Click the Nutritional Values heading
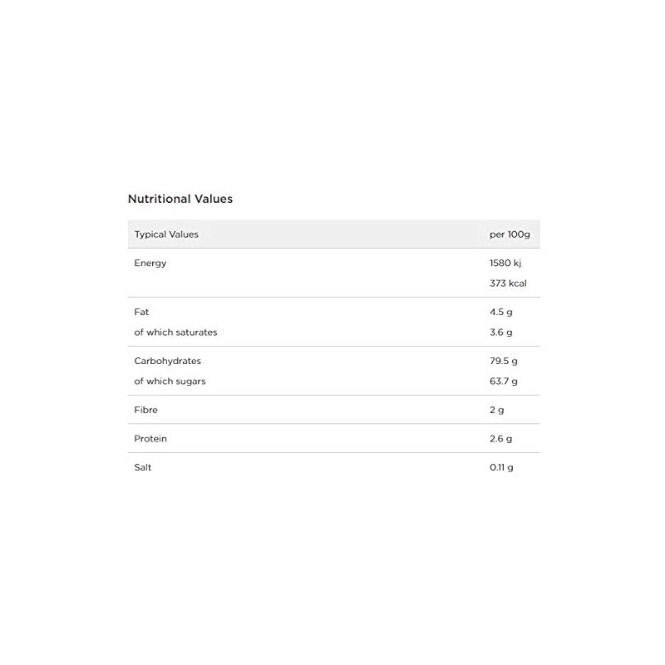 pyautogui.click(x=180, y=199)
